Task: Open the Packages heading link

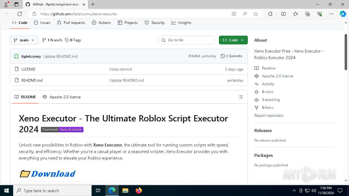Action: [263, 155]
